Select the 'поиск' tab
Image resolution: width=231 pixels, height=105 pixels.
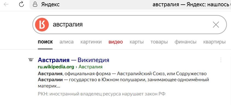click(x=45, y=42)
